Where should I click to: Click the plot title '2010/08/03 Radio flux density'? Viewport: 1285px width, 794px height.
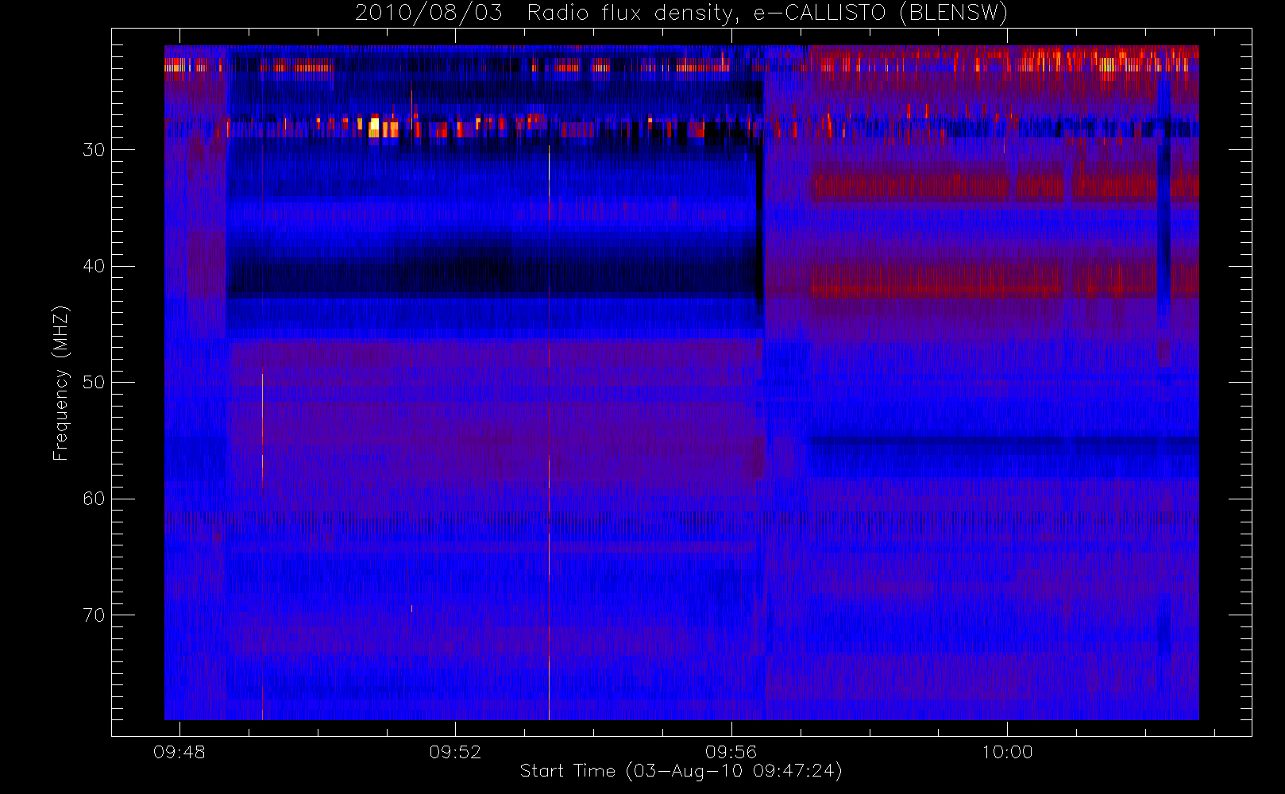point(681,13)
